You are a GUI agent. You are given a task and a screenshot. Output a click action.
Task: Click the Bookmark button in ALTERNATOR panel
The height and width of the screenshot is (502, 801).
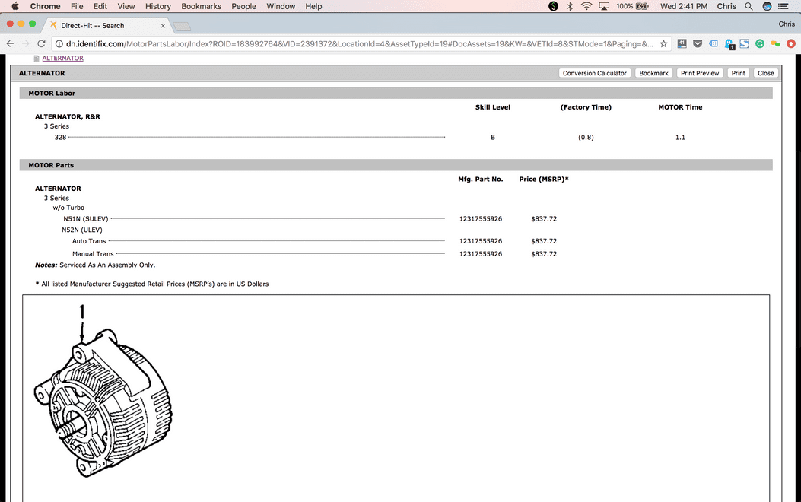(x=653, y=73)
